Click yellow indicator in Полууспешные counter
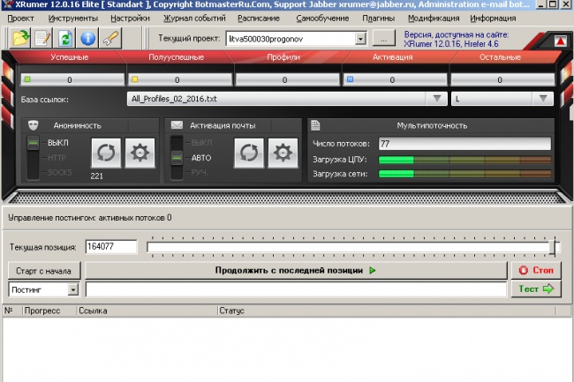 point(135,79)
